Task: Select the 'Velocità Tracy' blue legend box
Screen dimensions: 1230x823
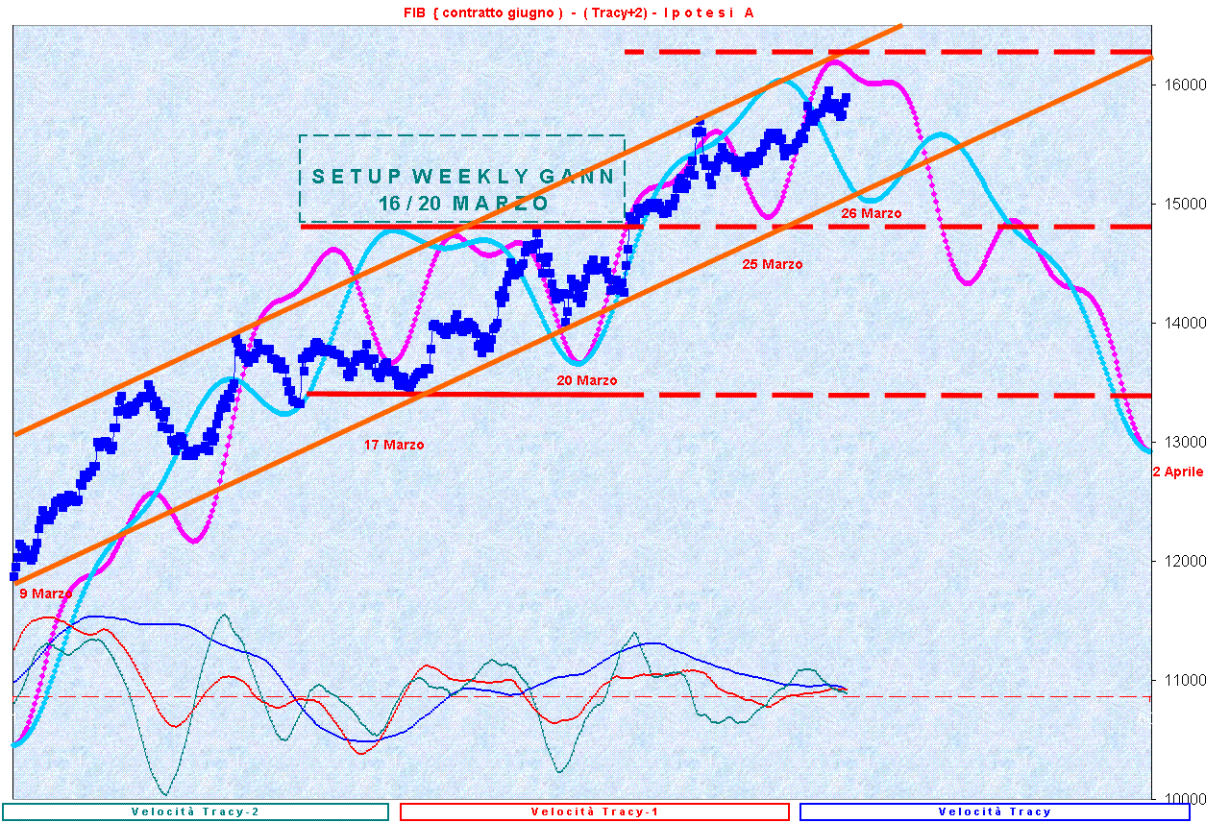Action: [995, 811]
